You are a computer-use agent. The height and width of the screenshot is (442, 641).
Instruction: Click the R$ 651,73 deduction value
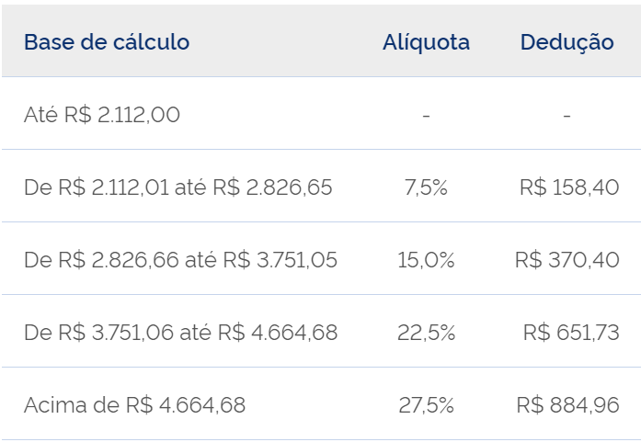point(571,333)
